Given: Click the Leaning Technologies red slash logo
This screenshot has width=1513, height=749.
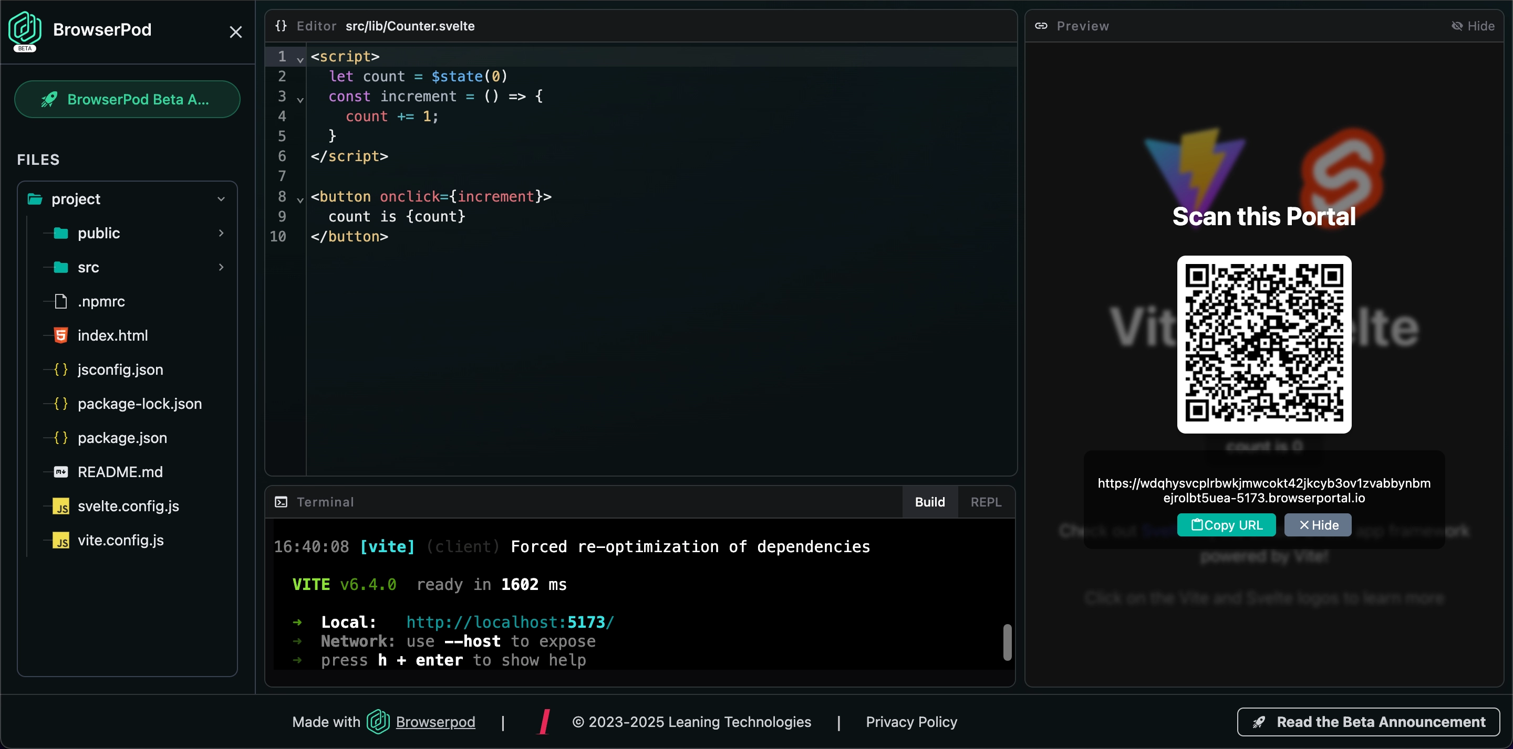Looking at the screenshot, I should pos(544,721).
